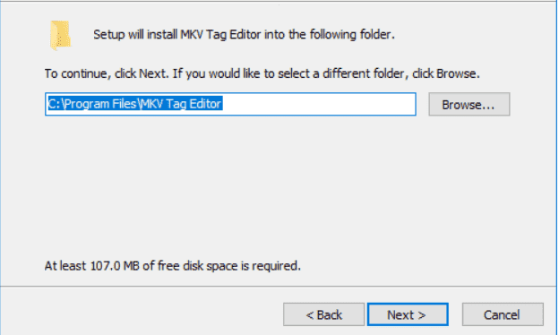The width and height of the screenshot is (559, 335).
Task: Open the Browse... folder picker
Action: (469, 104)
